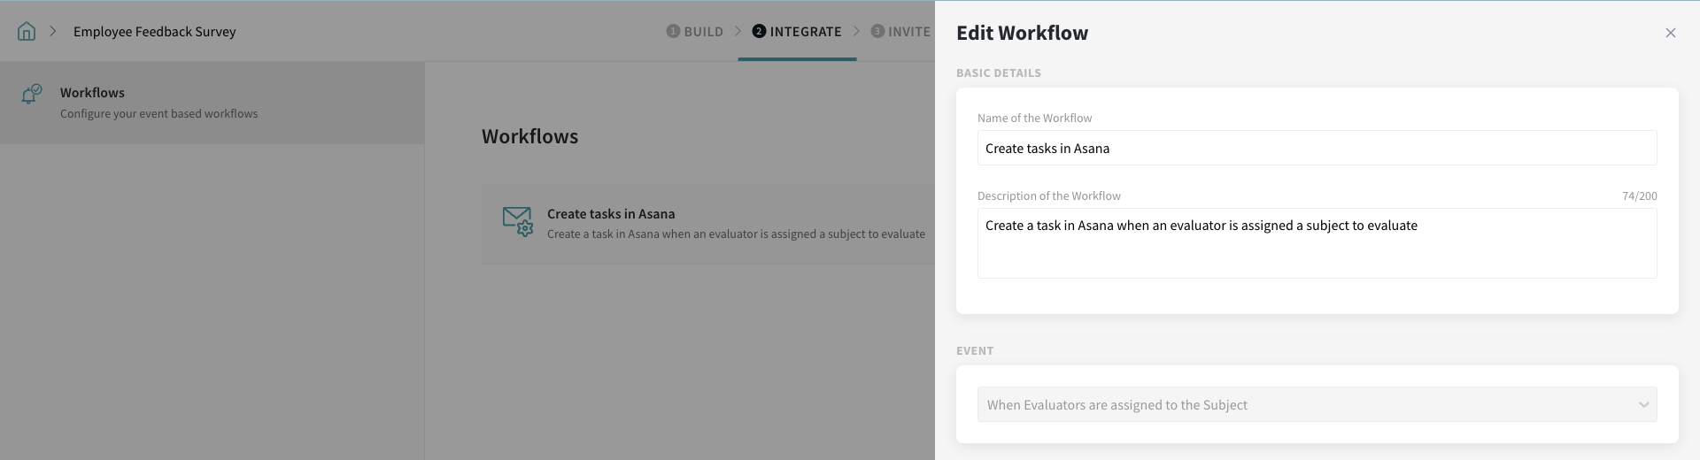Click the envelope gear icon on the Asana workflow card
1700x460 pixels.
[517, 221]
